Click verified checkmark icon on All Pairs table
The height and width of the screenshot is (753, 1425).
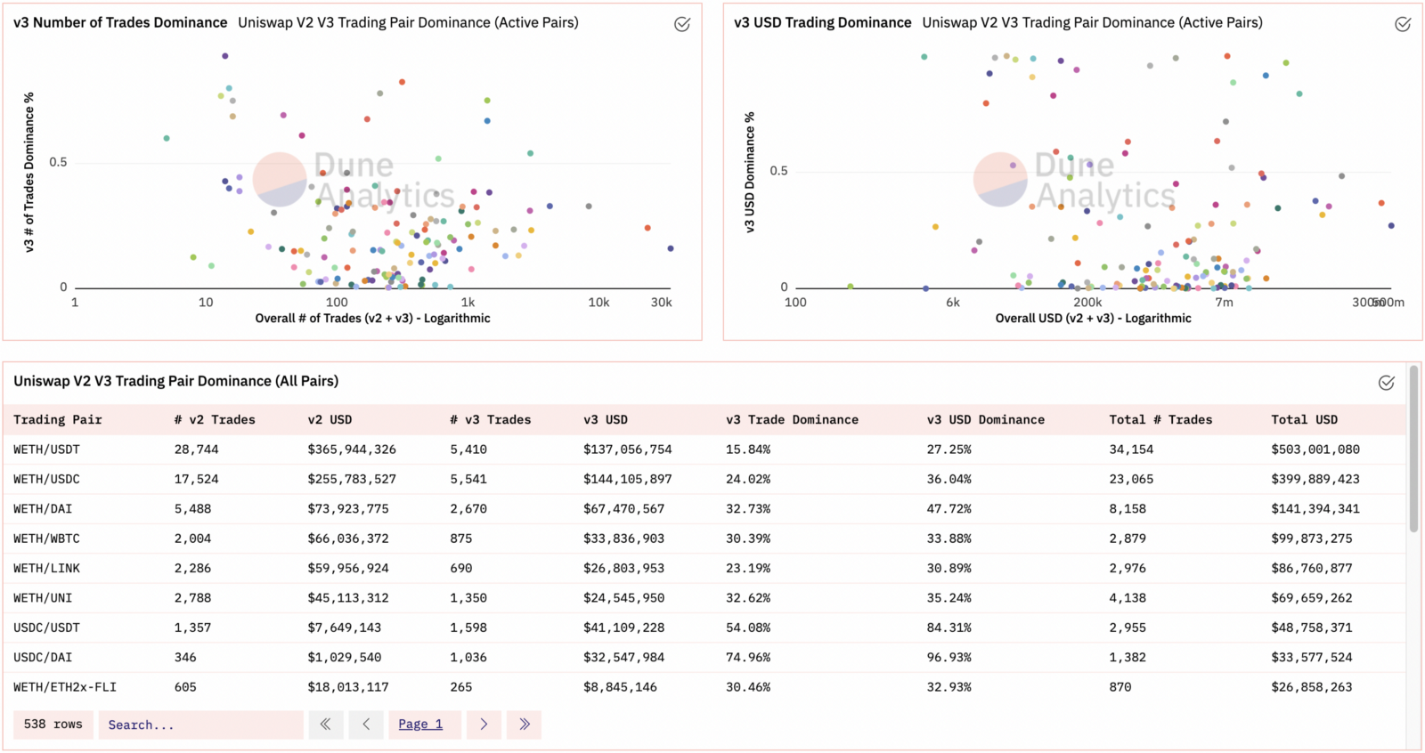coord(1387,383)
